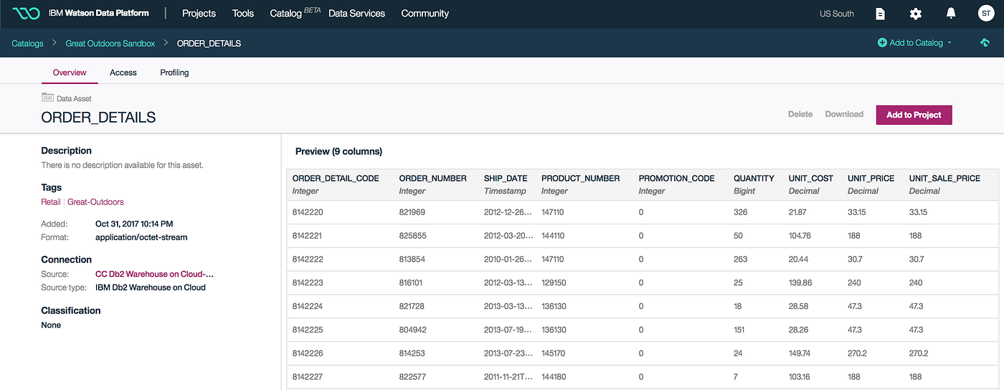The image size is (1004, 390).
Task: Select order number cell 825855
Action: (x=413, y=236)
